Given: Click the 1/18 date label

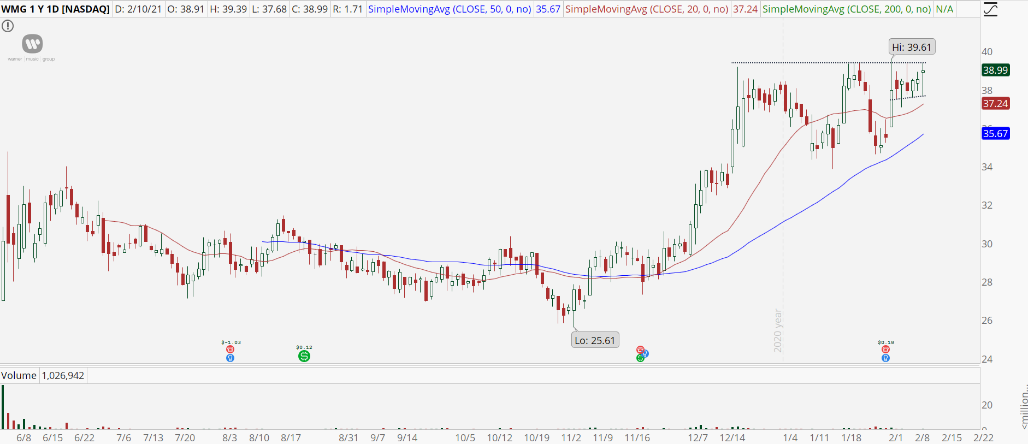Looking at the screenshot, I should click(x=852, y=438).
